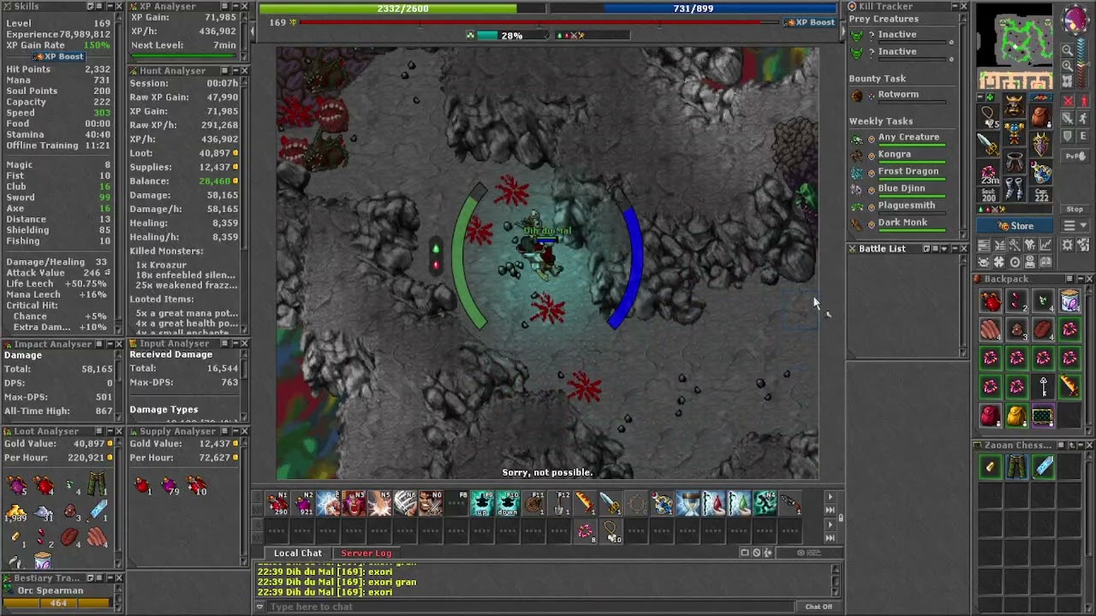Click green trousers in Zaoan Chess container
Screen dimensions: 1096x616
[1016, 467]
